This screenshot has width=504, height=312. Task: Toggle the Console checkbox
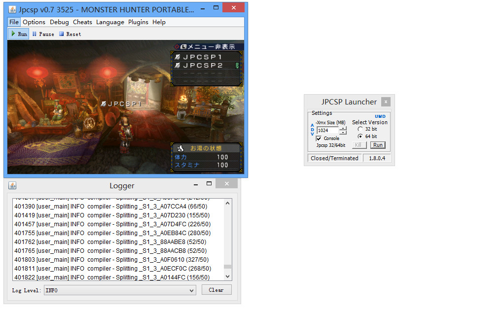[319, 139]
